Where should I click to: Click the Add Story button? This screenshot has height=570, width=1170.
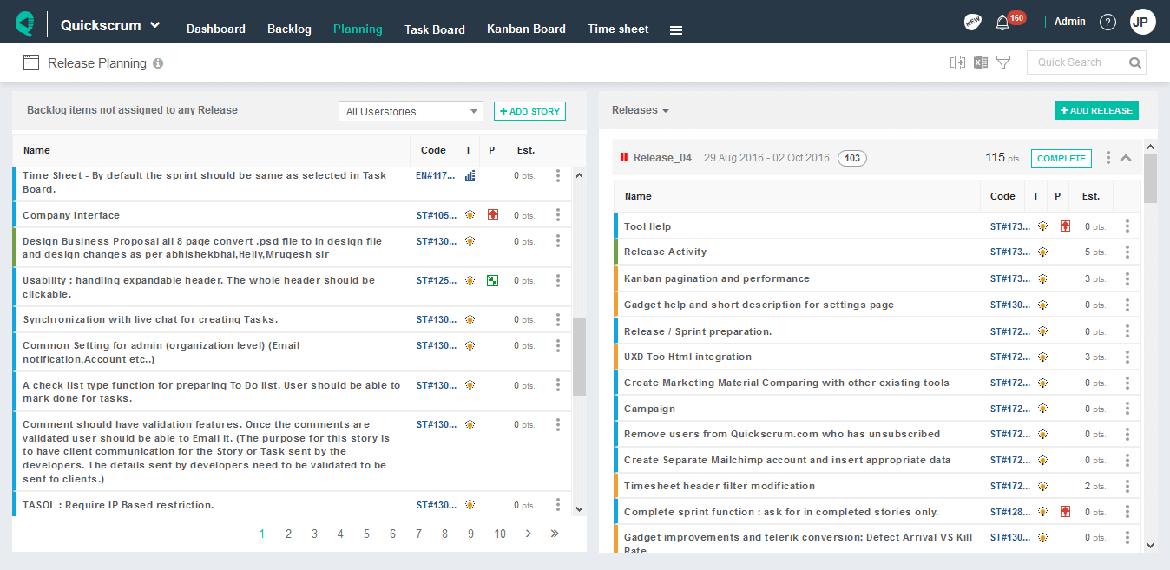point(529,111)
